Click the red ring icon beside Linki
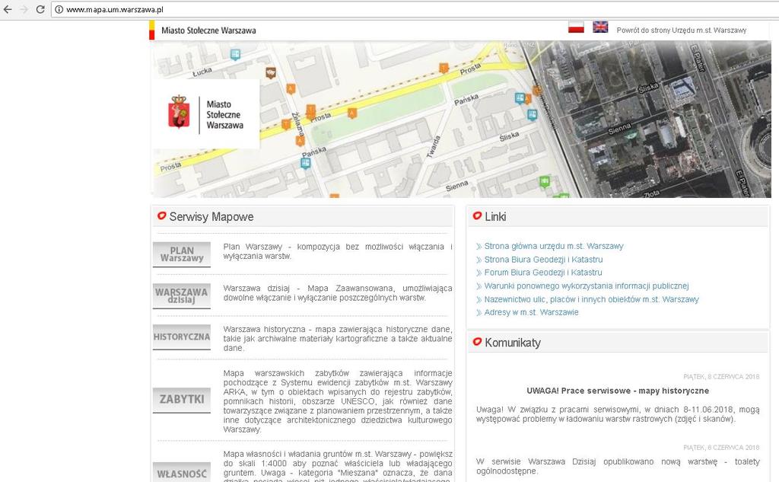 [x=477, y=216]
